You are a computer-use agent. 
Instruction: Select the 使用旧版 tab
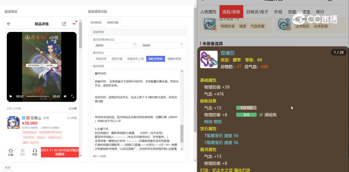click(x=113, y=22)
